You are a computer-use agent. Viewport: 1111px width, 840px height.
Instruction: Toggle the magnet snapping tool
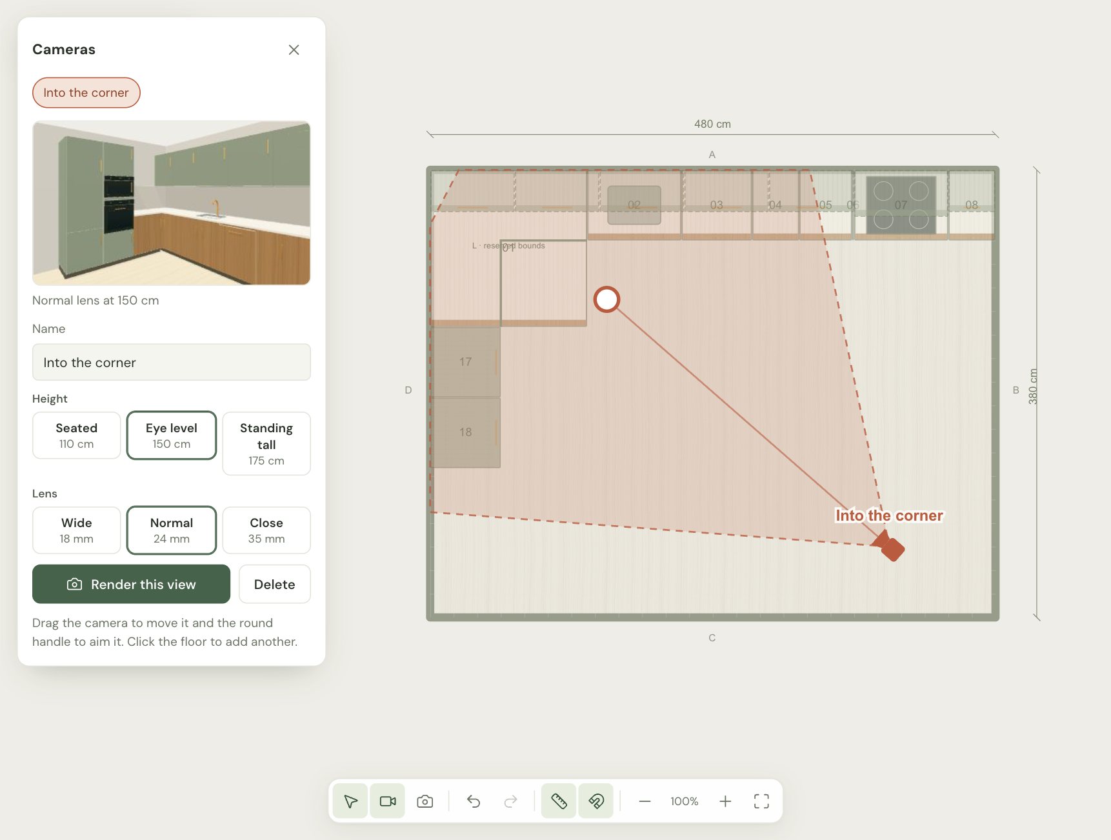click(x=596, y=801)
